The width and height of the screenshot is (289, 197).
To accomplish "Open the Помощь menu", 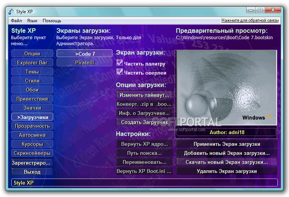I will click(52, 21).
